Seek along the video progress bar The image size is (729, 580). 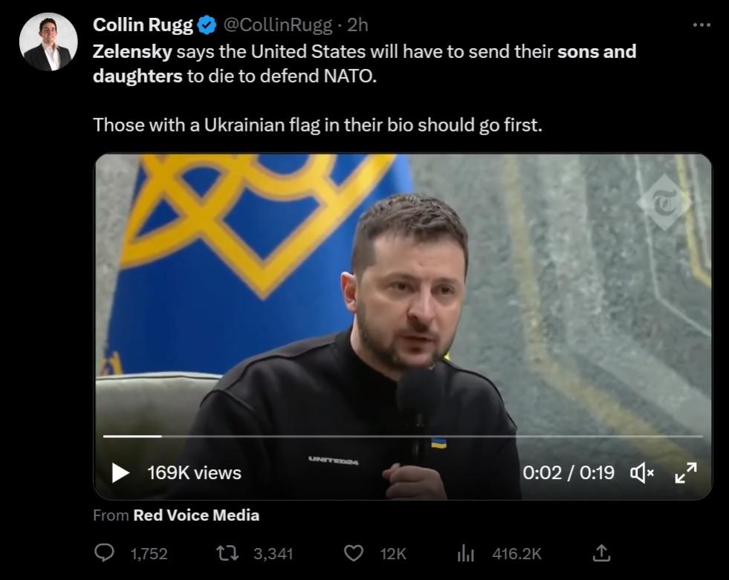pyautogui.click(x=403, y=436)
